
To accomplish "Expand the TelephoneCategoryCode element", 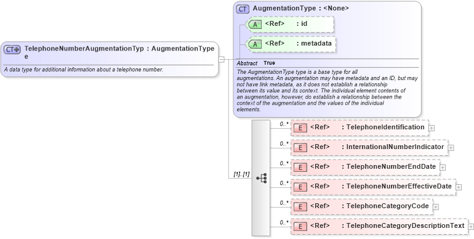I will [436, 206].
